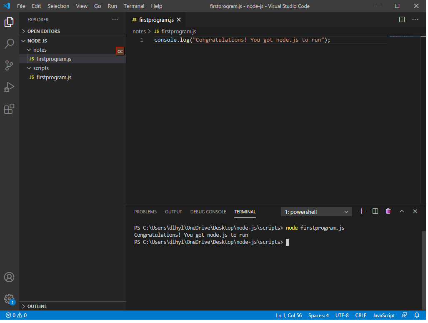The image size is (428, 323).
Task: Create a new terminal with plus icon
Action: [361, 211]
